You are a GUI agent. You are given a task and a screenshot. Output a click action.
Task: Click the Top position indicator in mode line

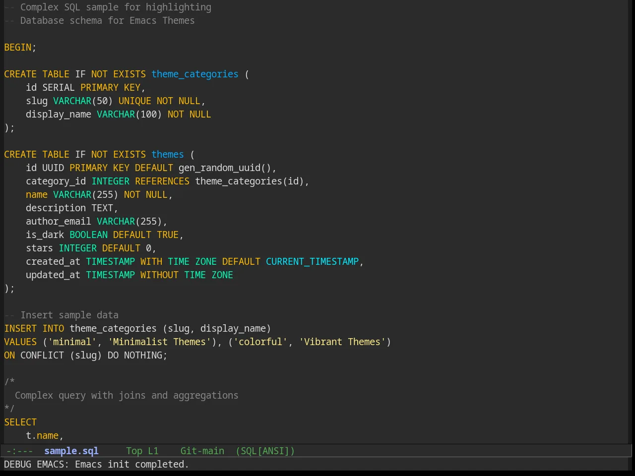click(134, 451)
